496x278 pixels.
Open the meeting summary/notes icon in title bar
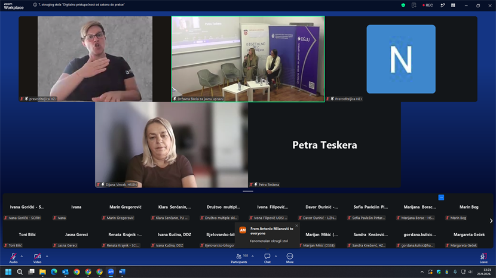[414, 5]
